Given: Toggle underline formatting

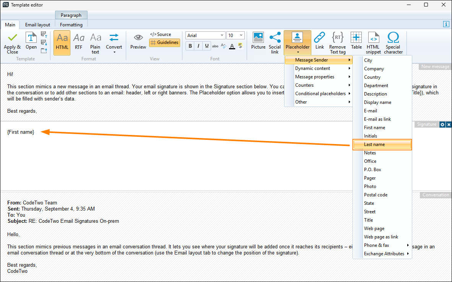Looking at the screenshot, I should click(207, 46).
